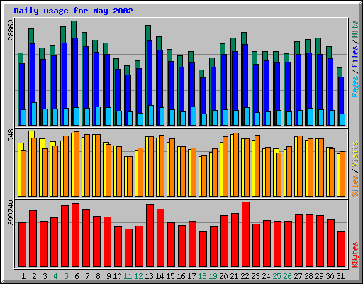Click the 'Daily usage for May 2002' title
This screenshot has height=284, width=363.
click(73, 11)
